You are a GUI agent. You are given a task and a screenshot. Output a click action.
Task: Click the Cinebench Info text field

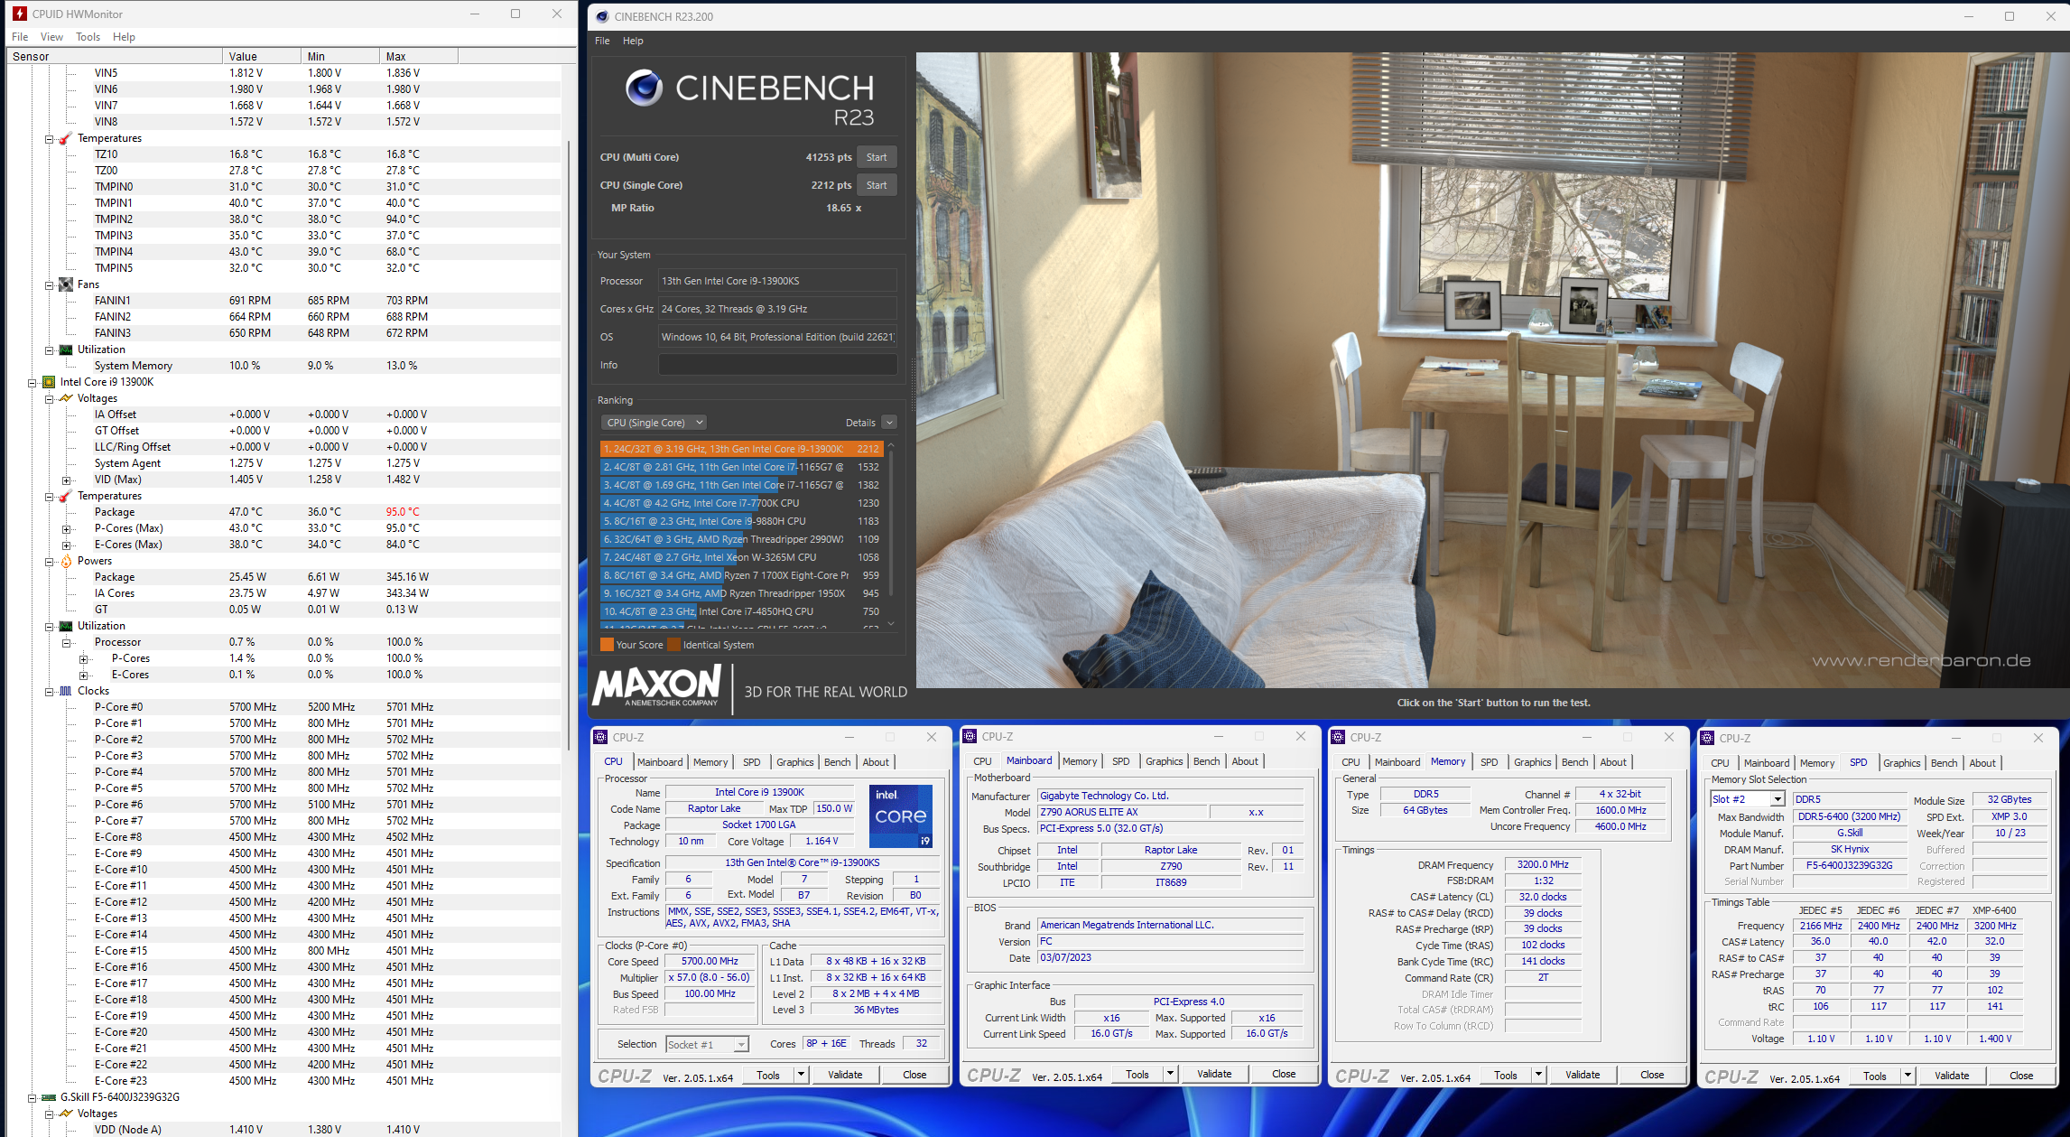[777, 365]
